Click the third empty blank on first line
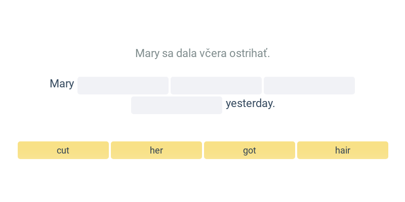 pyautogui.click(x=309, y=85)
